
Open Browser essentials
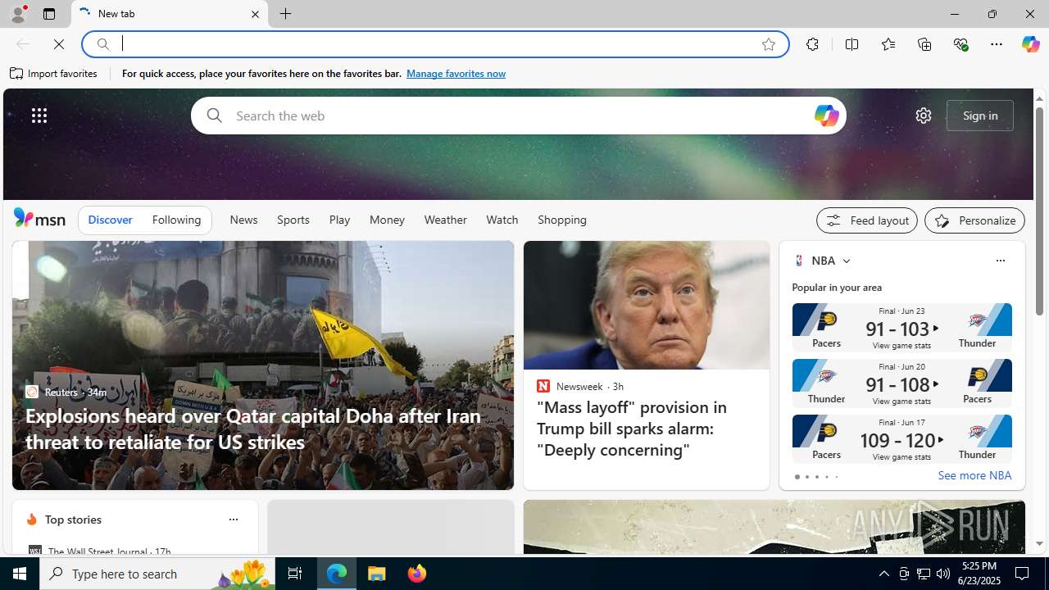(960, 44)
